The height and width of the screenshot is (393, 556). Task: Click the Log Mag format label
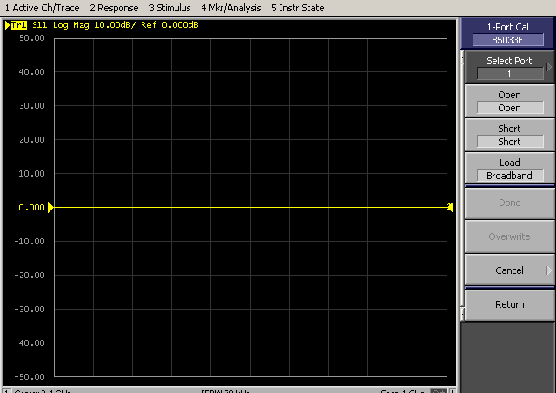71,25
